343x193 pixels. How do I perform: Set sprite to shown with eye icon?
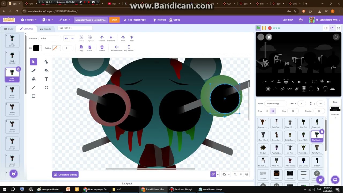[267, 111]
